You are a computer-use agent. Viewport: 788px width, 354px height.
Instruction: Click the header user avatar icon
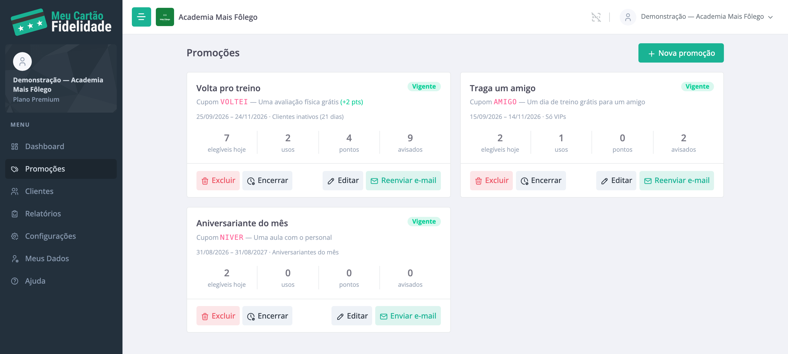628,17
